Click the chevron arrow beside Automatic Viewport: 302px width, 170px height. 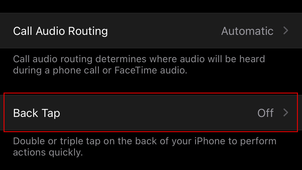[x=286, y=31]
